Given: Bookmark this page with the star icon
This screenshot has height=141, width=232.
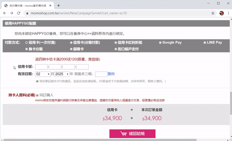Looking at the screenshot, I should point(213,13).
